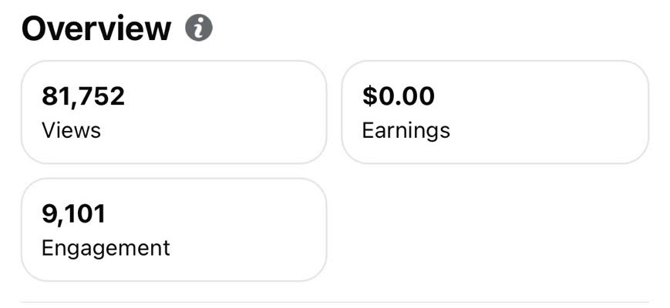670x308 pixels.
Task: Click the info icon beside Overview
Action: (x=198, y=28)
